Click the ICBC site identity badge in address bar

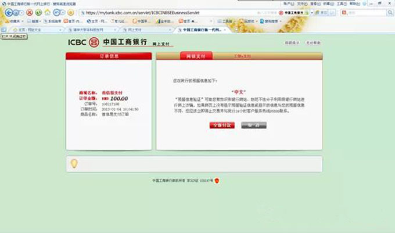point(293,13)
